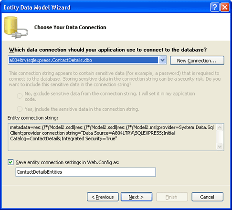Image resolution: width=232 pixels, height=210 pixels.
Task: Select 'Yes, include the sensitive data' radio
Action: [x=20, y=109]
